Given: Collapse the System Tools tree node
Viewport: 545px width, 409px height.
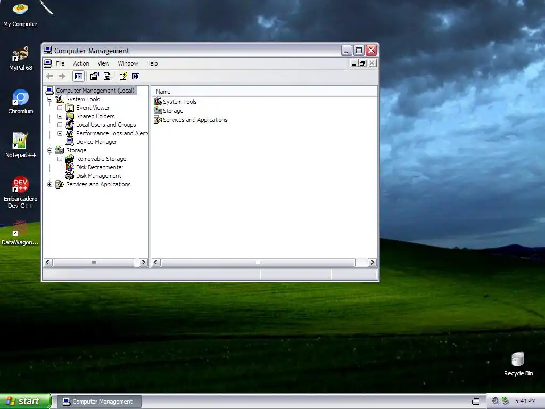Looking at the screenshot, I should [x=49, y=99].
